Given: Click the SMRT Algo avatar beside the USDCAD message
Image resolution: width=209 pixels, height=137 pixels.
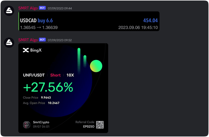Looking at the screenshot, I should (9, 11).
